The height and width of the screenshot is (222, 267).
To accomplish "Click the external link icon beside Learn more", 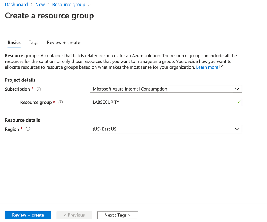I will [221, 67].
